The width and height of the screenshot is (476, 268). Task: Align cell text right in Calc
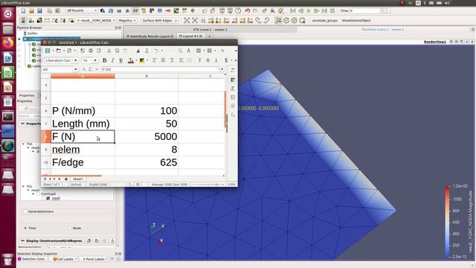coord(172,60)
